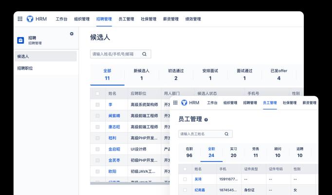Screen dimensions: 332x195
Task: Select the 全职 24 employee tab
Action: click(211, 153)
